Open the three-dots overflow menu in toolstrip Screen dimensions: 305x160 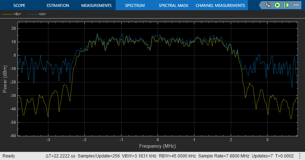pos(296,5)
